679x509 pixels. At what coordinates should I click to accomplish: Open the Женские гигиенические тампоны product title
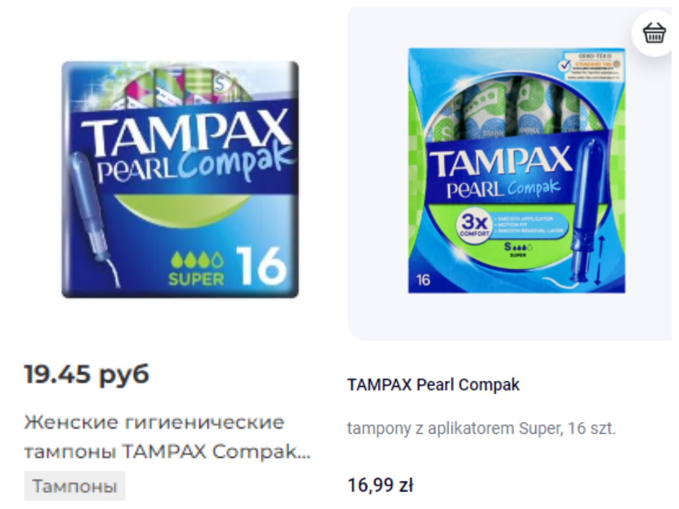point(167,437)
